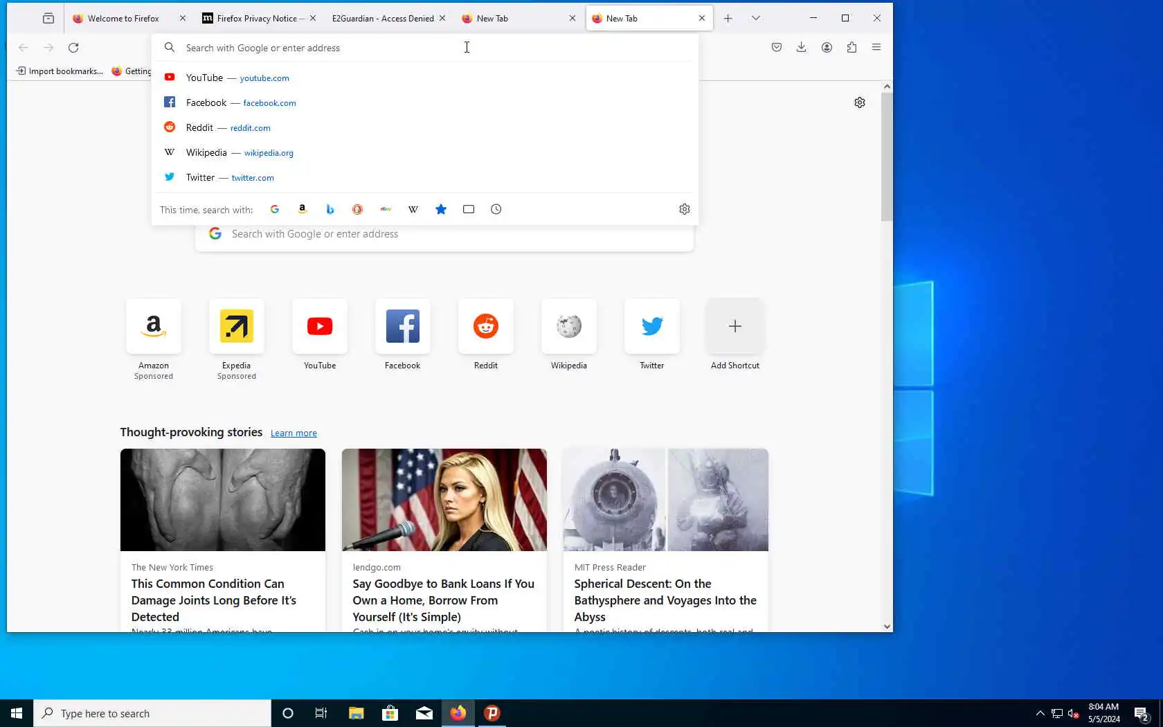
Task: Search this time with eBay
Action: click(x=386, y=209)
